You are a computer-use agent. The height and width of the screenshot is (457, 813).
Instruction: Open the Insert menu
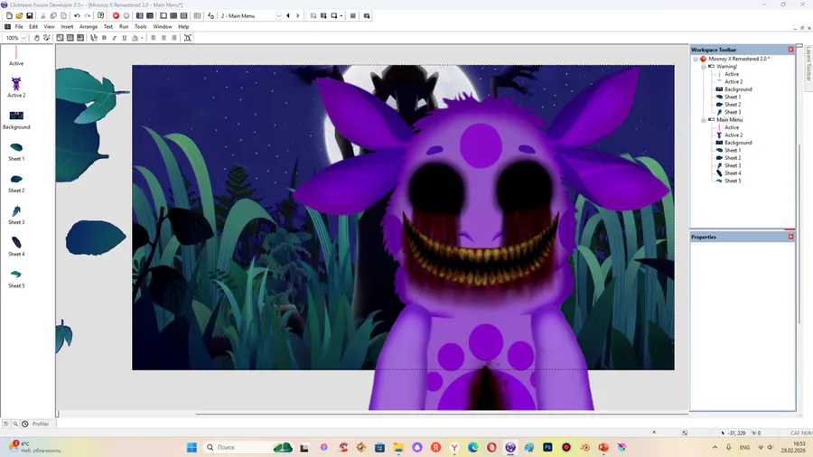67,26
